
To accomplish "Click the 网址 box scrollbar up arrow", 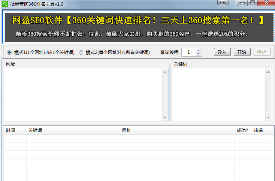I will pos(165,72).
